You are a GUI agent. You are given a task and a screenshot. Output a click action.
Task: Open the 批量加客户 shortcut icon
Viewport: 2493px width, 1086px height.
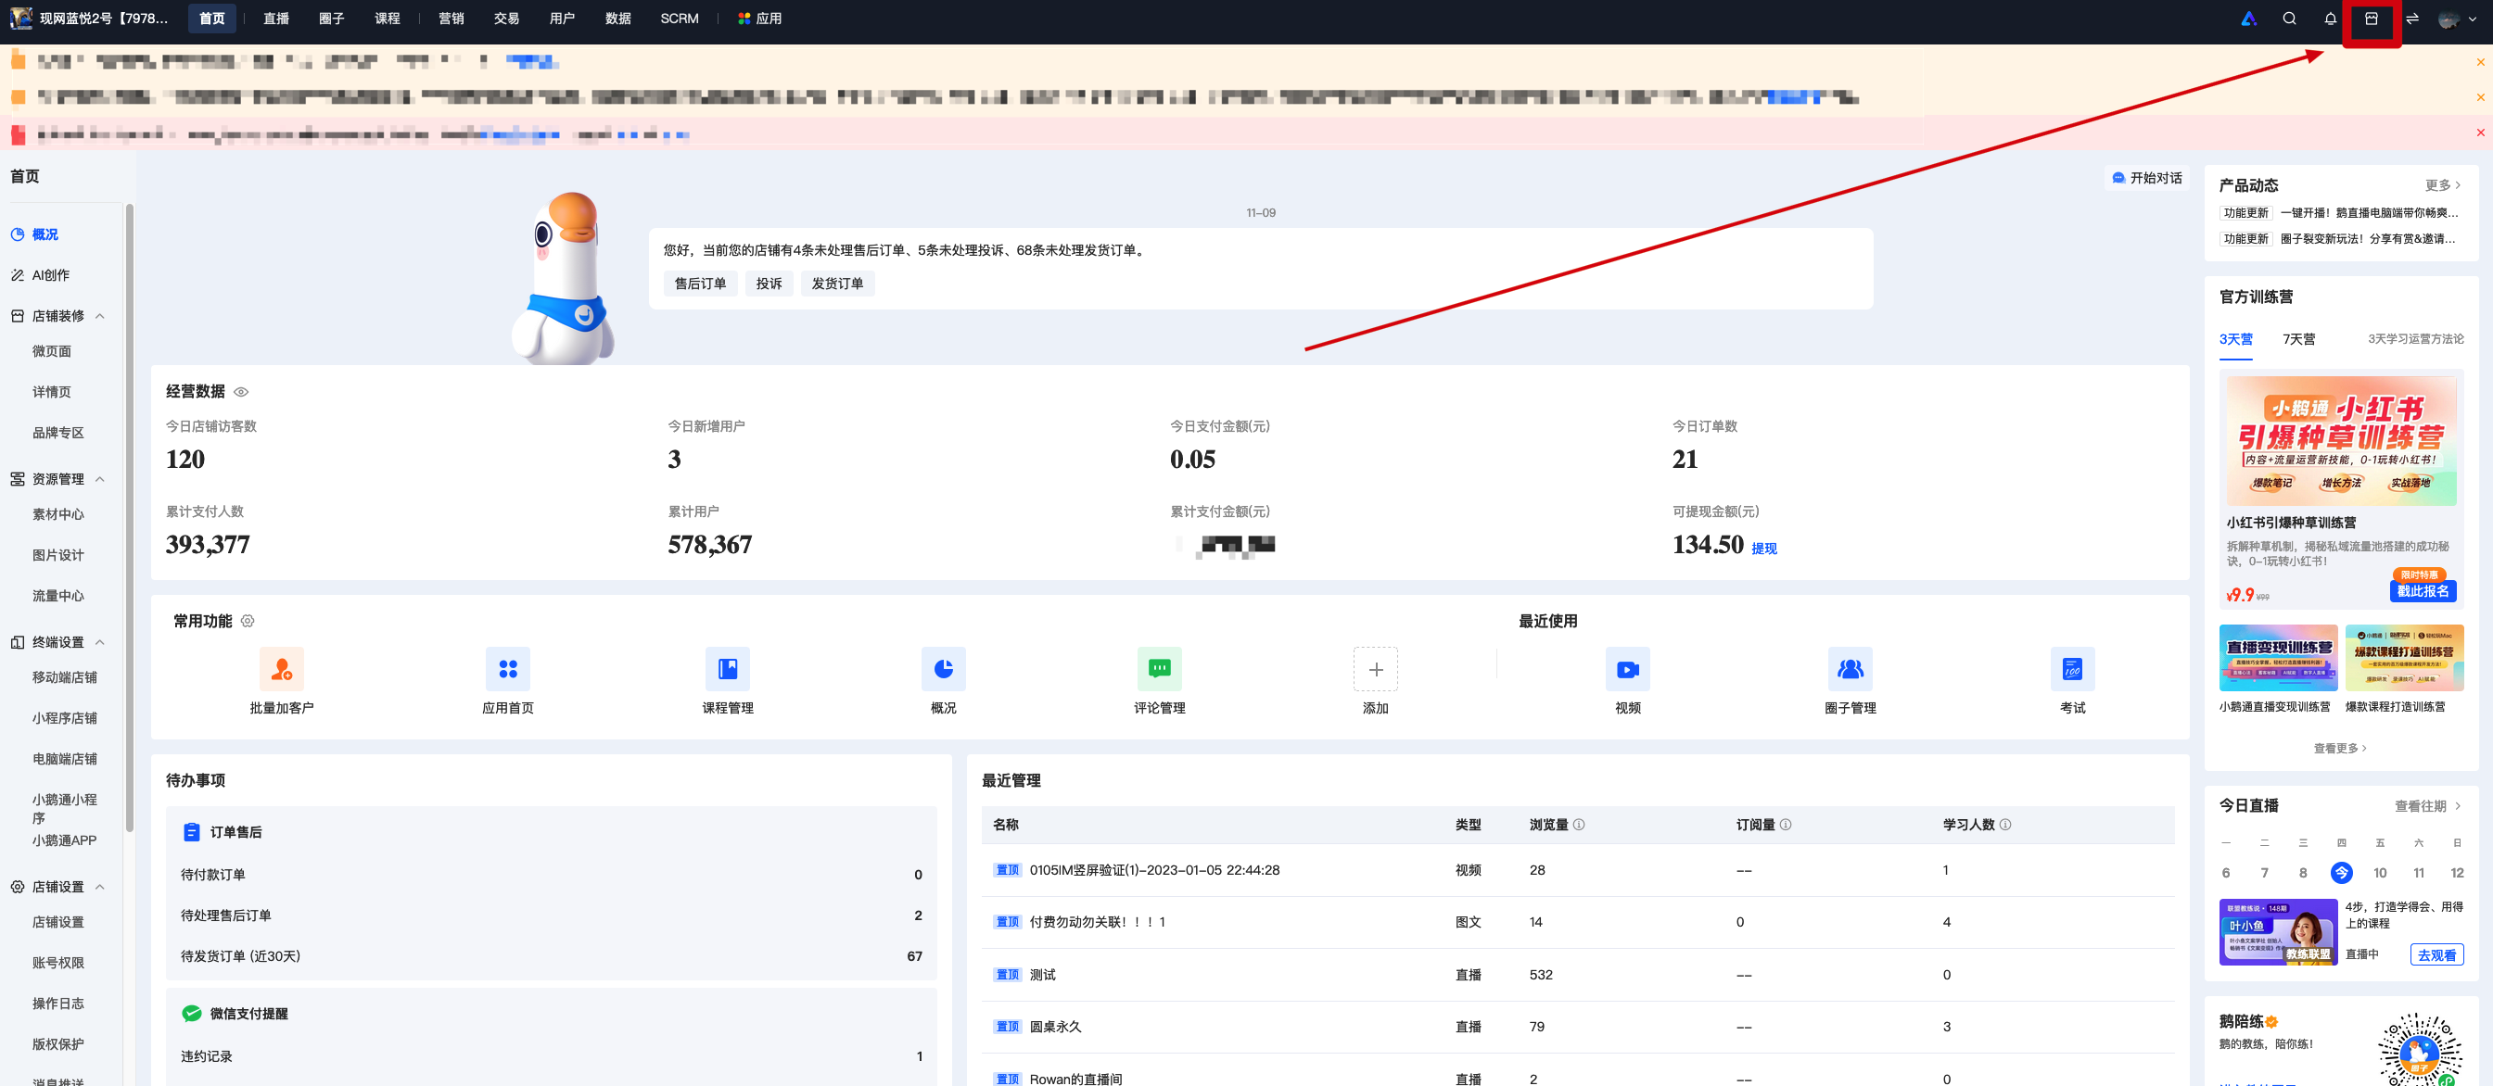[x=282, y=668]
